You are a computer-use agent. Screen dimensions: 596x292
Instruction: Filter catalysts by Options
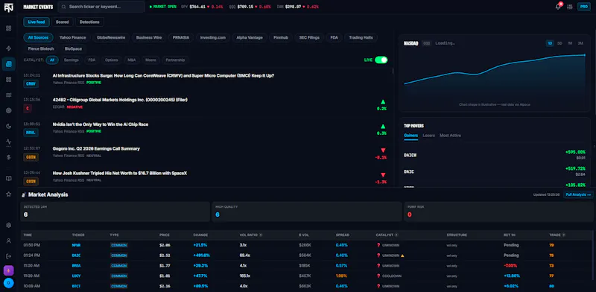(x=112, y=60)
